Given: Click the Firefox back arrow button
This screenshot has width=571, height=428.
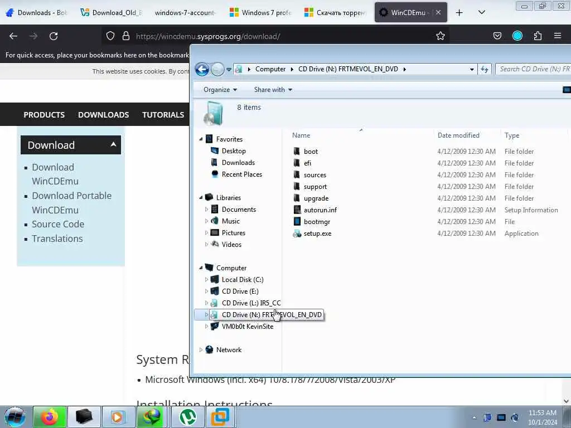Looking at the screenshot, I should coord(13,36).
